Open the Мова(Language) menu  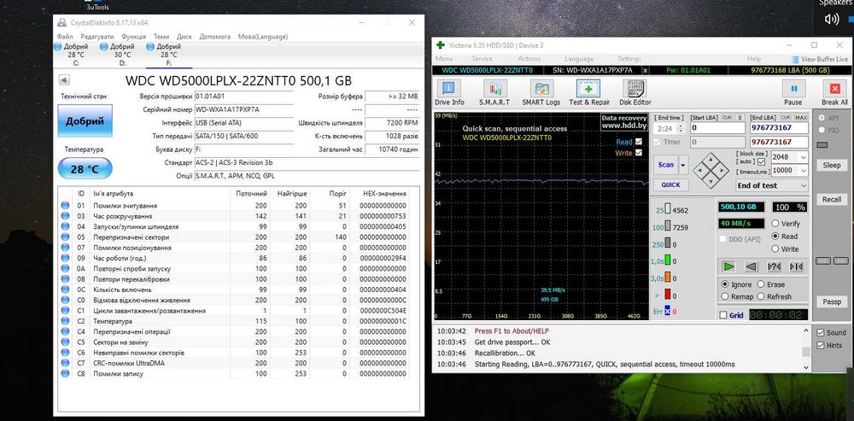coord(263,37)
